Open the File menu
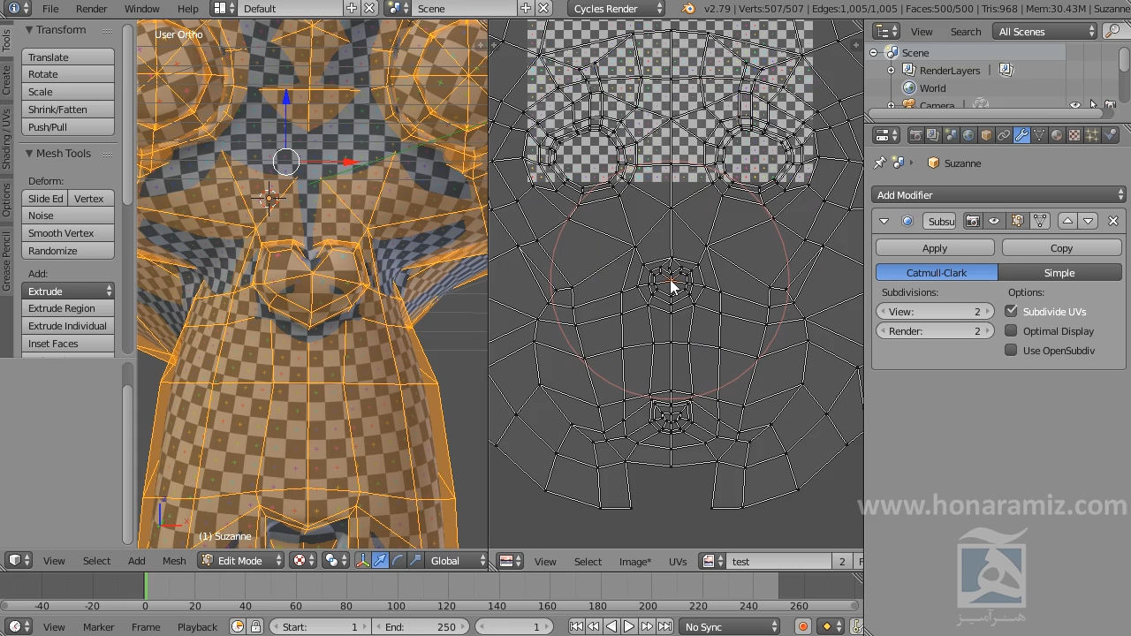This screenshot has width=1131, height=636. point(50,8)
